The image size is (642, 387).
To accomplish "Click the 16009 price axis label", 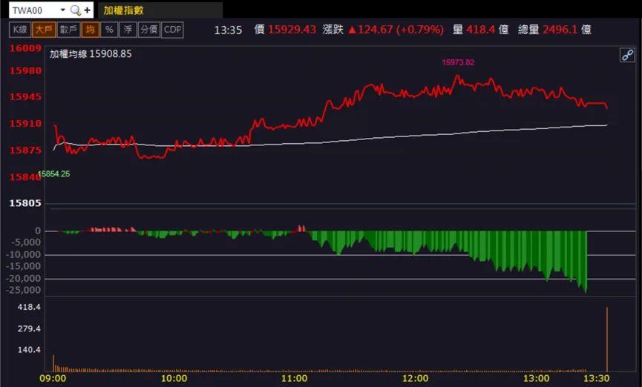I will click(x=25, y=48).
